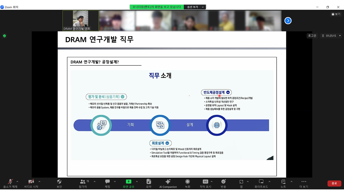Screen dimensions: 344x194
Task: Click the 기획 text on bar
Action: click(x=131, y=125)
